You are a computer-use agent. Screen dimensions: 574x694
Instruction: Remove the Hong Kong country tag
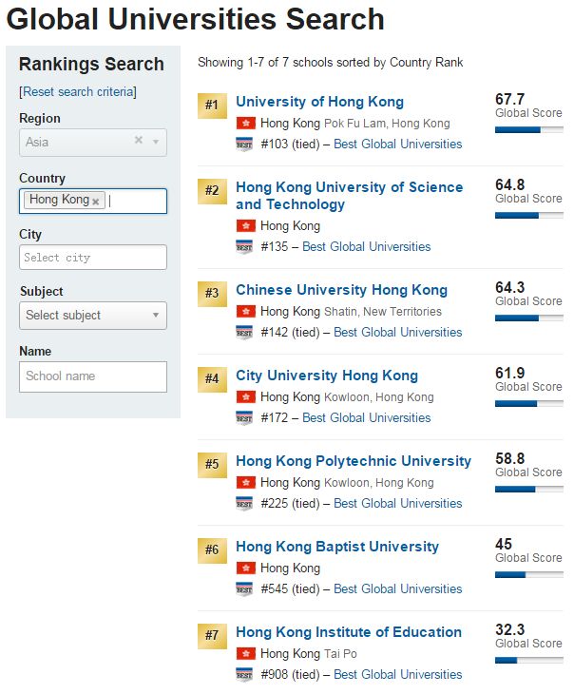tap(96, 202)
